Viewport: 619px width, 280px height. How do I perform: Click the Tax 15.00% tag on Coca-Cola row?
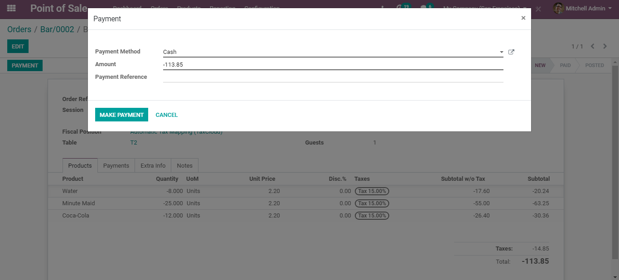pos(372,216)
